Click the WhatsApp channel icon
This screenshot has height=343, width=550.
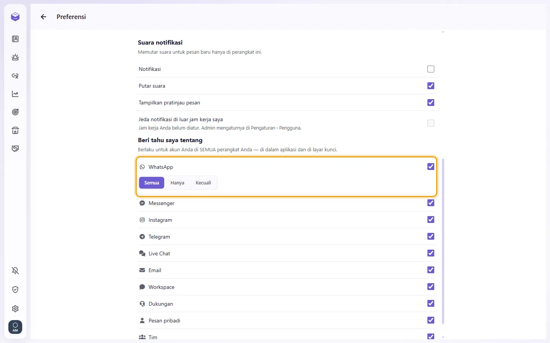click(x=142, y=167)
